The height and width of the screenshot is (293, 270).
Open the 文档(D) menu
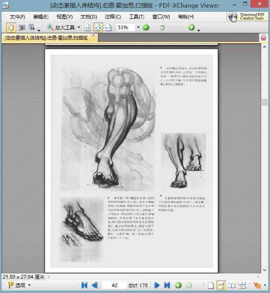coord(89,17)
